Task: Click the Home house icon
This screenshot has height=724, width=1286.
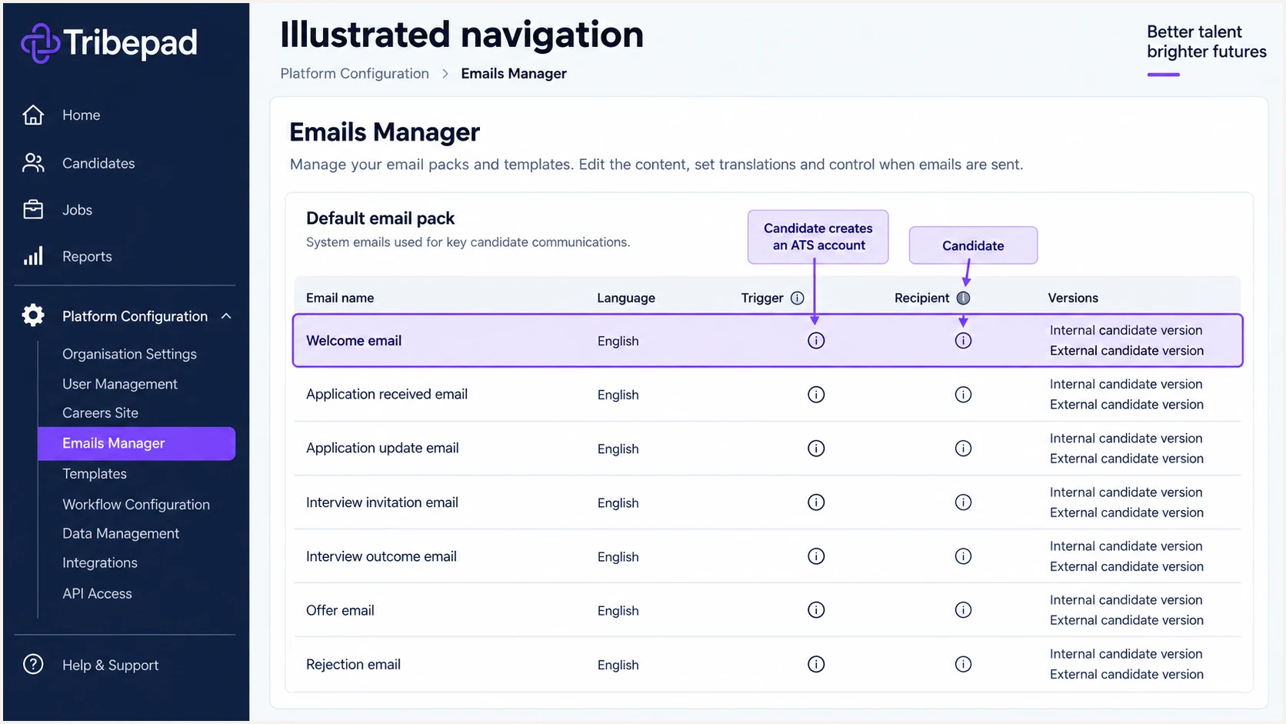Action: pyautogui.click(x=33, y=115)
